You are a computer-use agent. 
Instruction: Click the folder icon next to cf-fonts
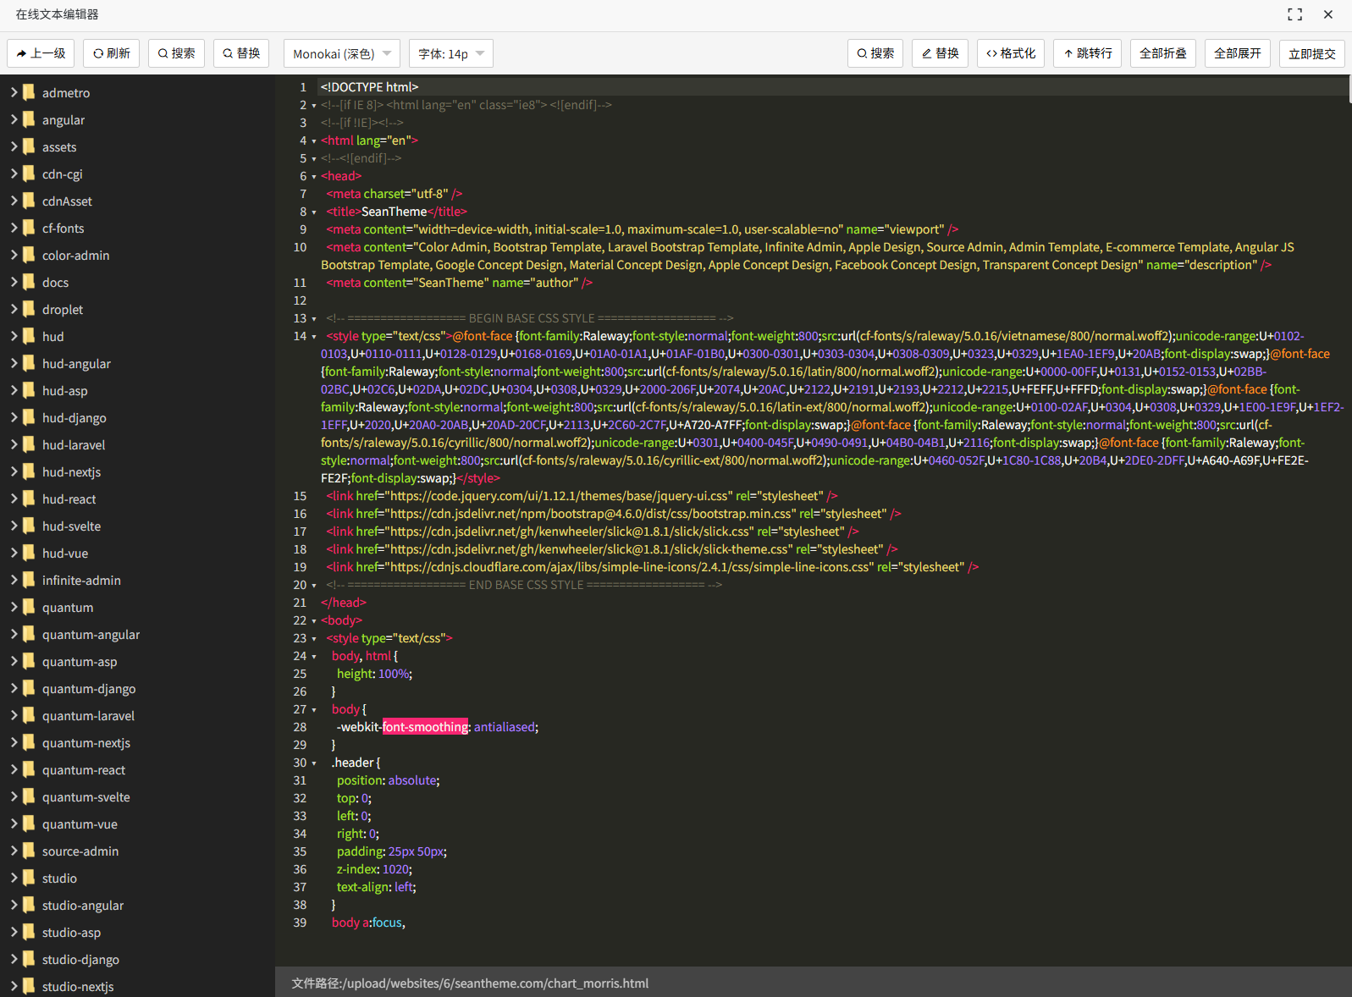[29, 228]
